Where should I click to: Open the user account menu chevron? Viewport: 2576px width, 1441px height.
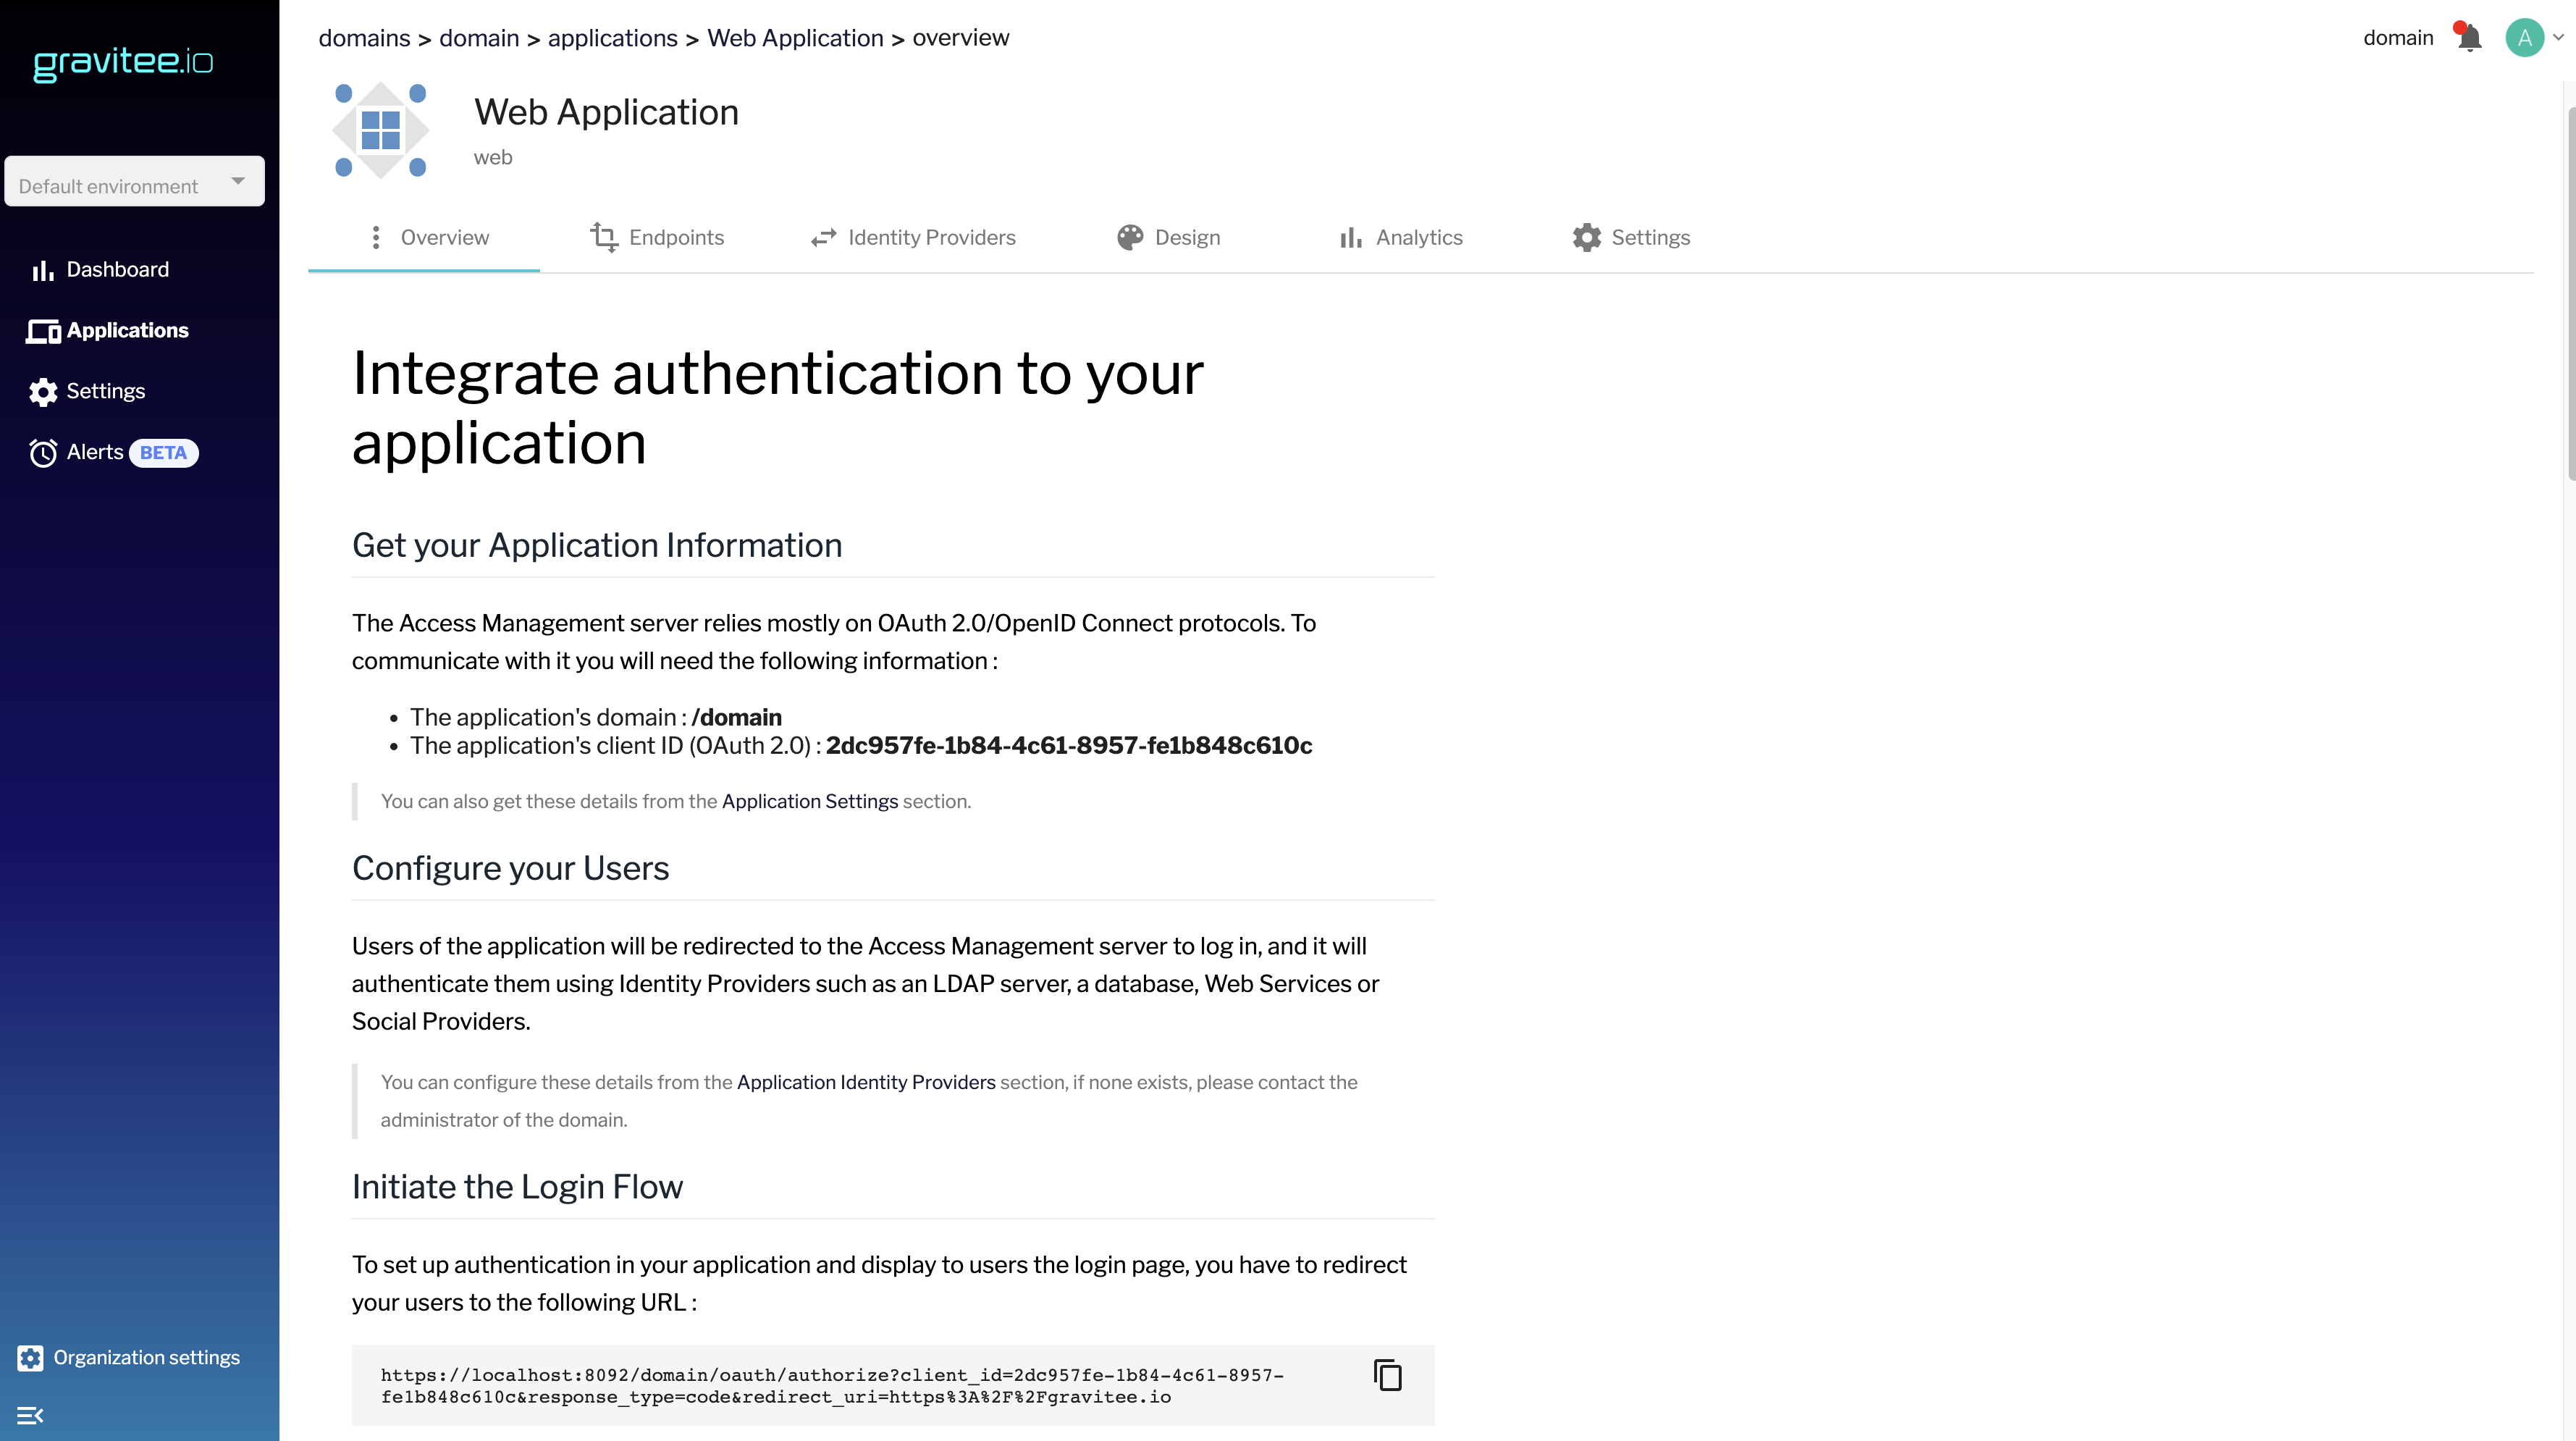[x=2558, y=38]
